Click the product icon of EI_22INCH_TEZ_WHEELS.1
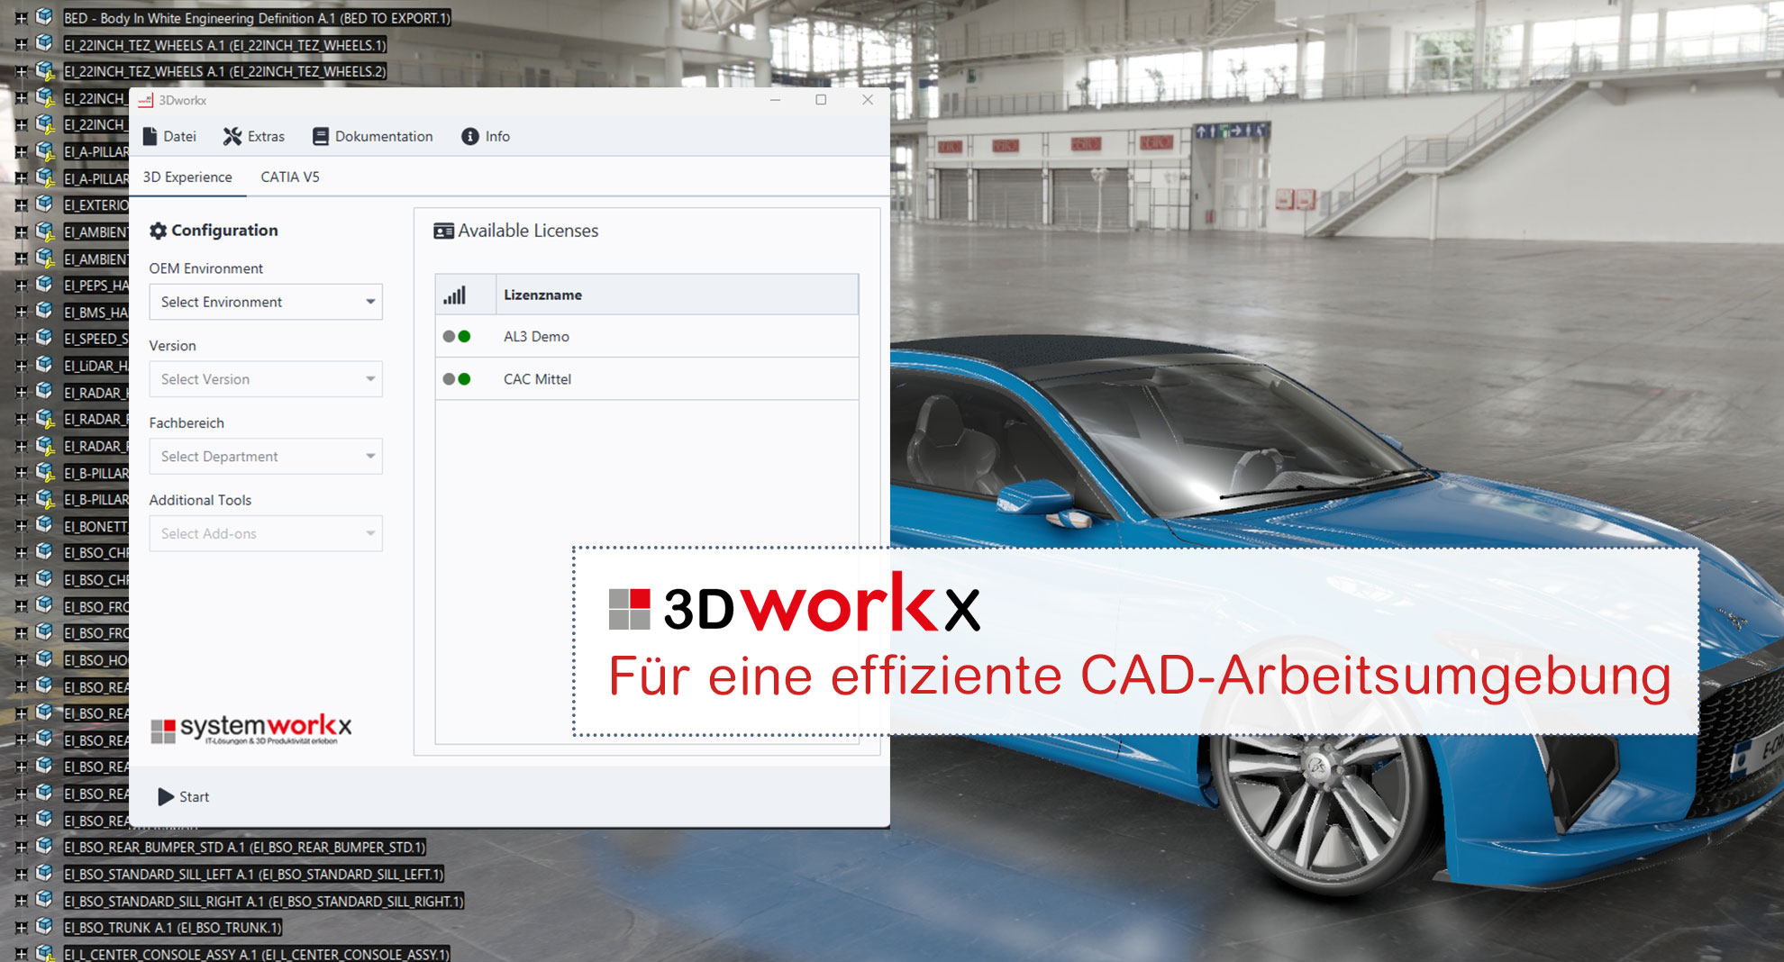The image size is (1784, 962). [44, 43]
